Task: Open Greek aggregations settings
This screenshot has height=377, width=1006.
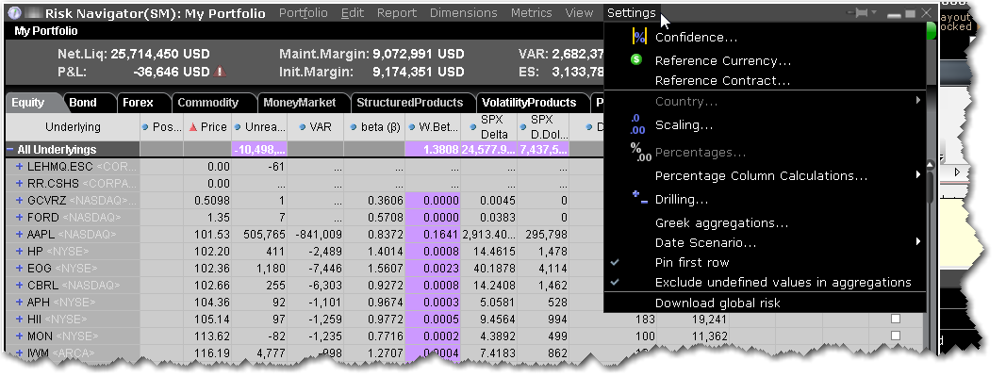Action: 721,223
